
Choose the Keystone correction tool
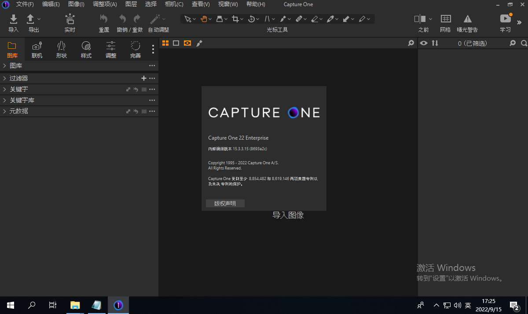coord(268,19)
